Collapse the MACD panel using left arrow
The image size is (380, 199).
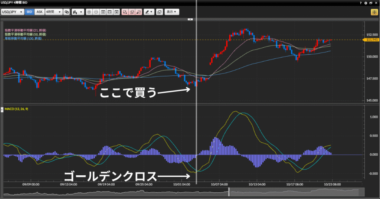[1, 110]
